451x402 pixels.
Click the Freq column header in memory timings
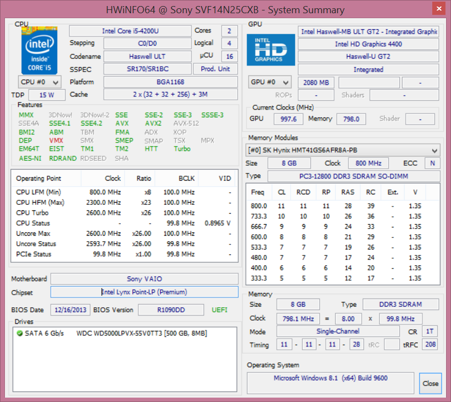click(259, 192)
